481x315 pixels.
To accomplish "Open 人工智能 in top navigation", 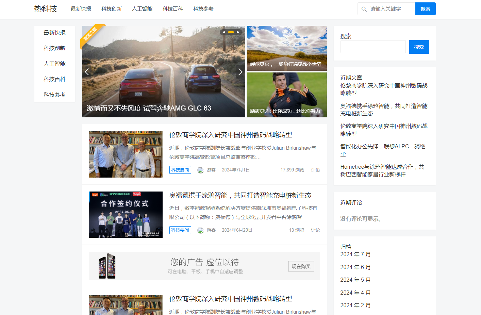I will click(x=142, y=9).
